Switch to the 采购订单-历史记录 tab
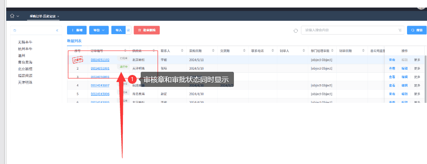 43,16
